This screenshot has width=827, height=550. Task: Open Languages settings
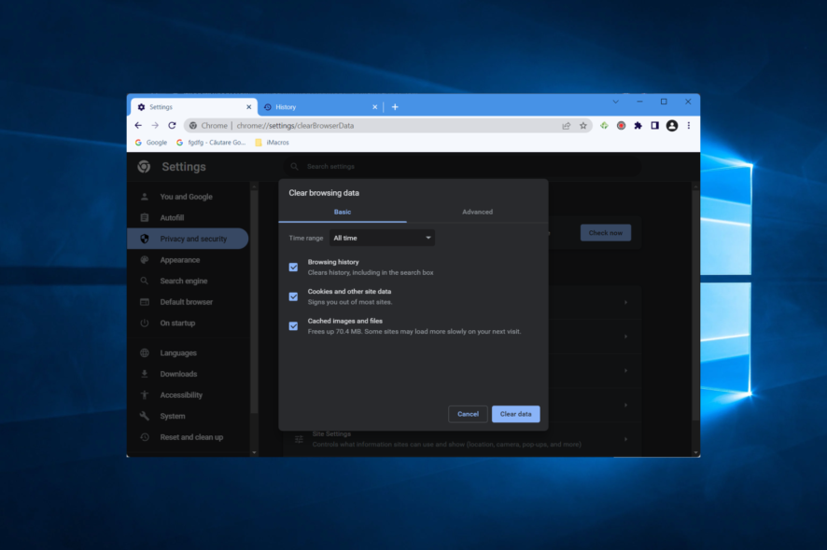pos(188,353)
